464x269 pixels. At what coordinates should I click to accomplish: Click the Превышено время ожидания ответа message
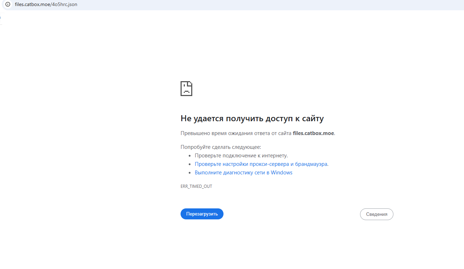(x=258, y=133)
